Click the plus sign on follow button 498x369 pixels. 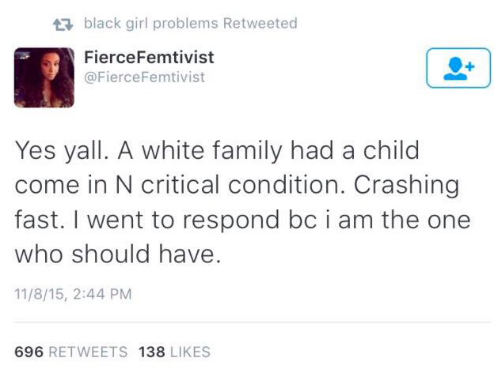[x=468, y=65]
